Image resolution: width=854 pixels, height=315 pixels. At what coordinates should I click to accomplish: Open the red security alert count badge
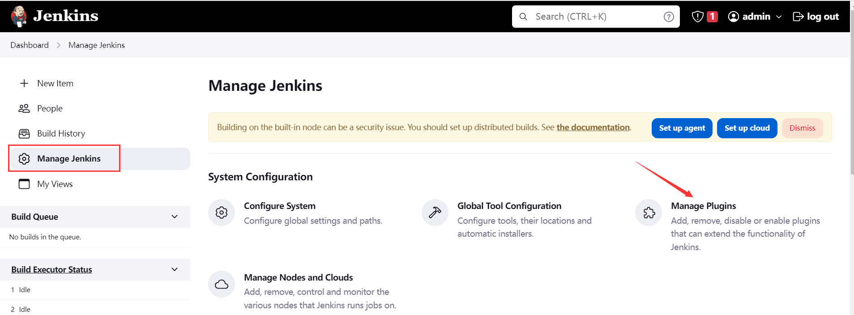tap(712, 17)
